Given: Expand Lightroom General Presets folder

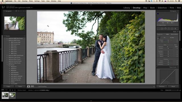Looking at the screenshot, I should click(x=7, y=61).
